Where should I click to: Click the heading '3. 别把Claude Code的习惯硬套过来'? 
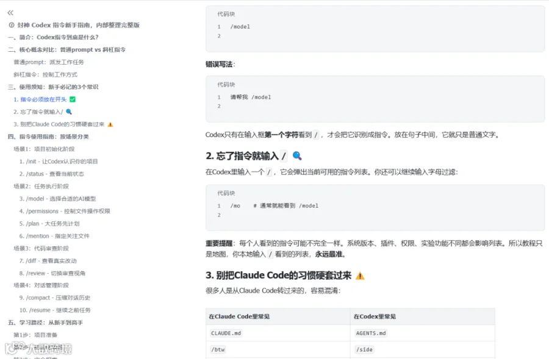pos(278,275)
